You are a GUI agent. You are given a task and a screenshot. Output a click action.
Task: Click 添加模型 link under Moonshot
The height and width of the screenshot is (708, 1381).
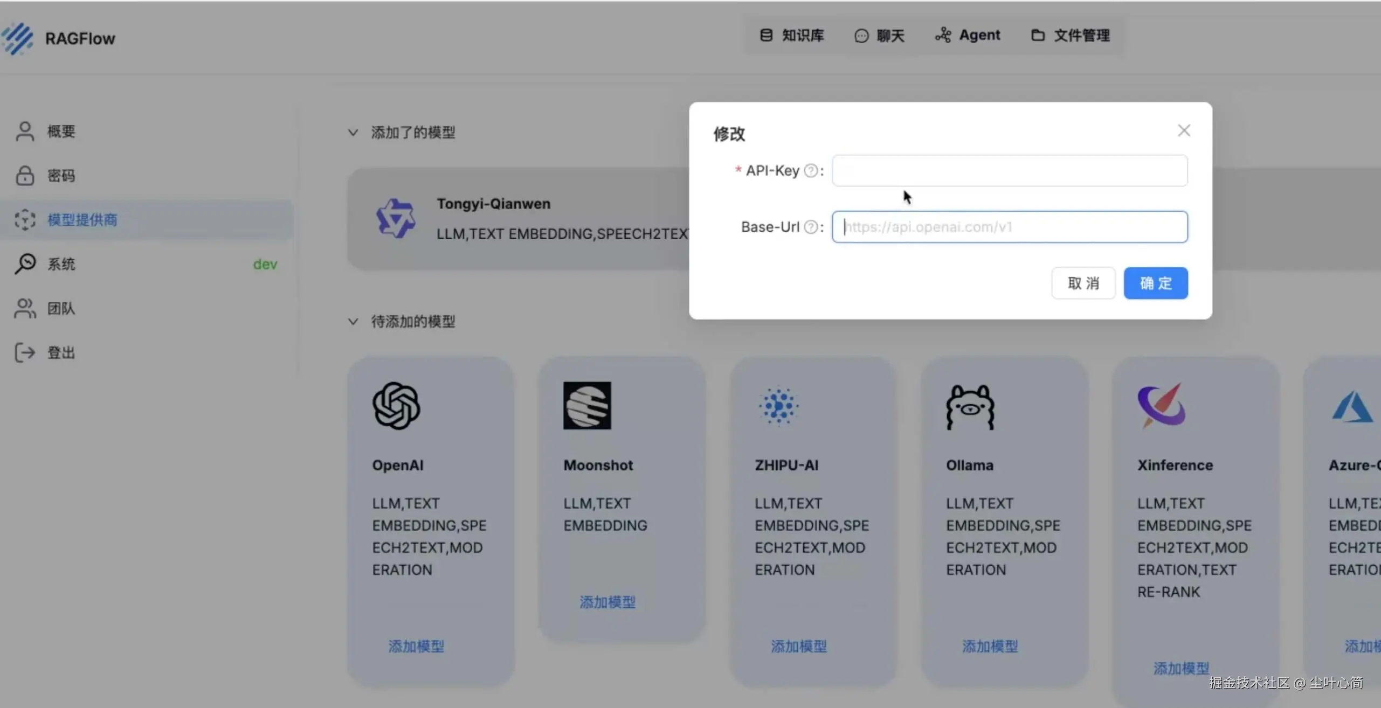pos(607,602)
